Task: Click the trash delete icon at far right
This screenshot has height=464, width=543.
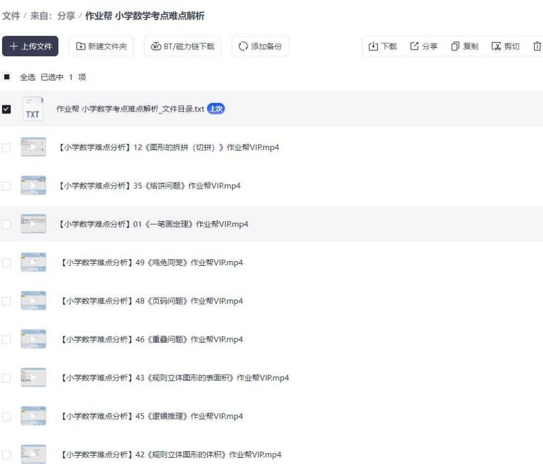Action: pos(536,46)
